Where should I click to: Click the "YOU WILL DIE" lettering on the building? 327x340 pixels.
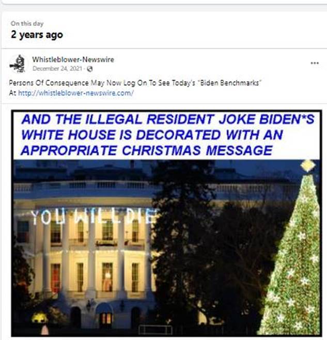[94, 216]
